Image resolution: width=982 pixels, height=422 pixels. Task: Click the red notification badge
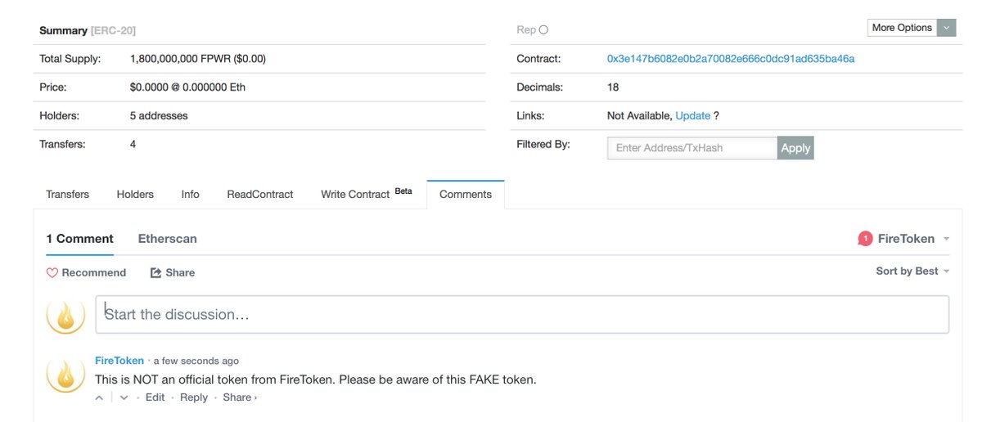[x=865, y=239]
